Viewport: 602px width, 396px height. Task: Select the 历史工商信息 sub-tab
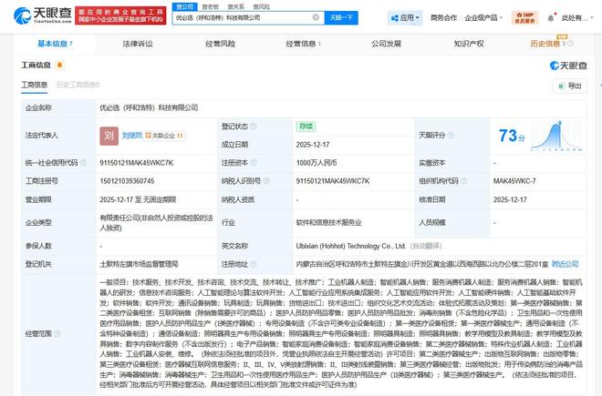tap(78, 85)
